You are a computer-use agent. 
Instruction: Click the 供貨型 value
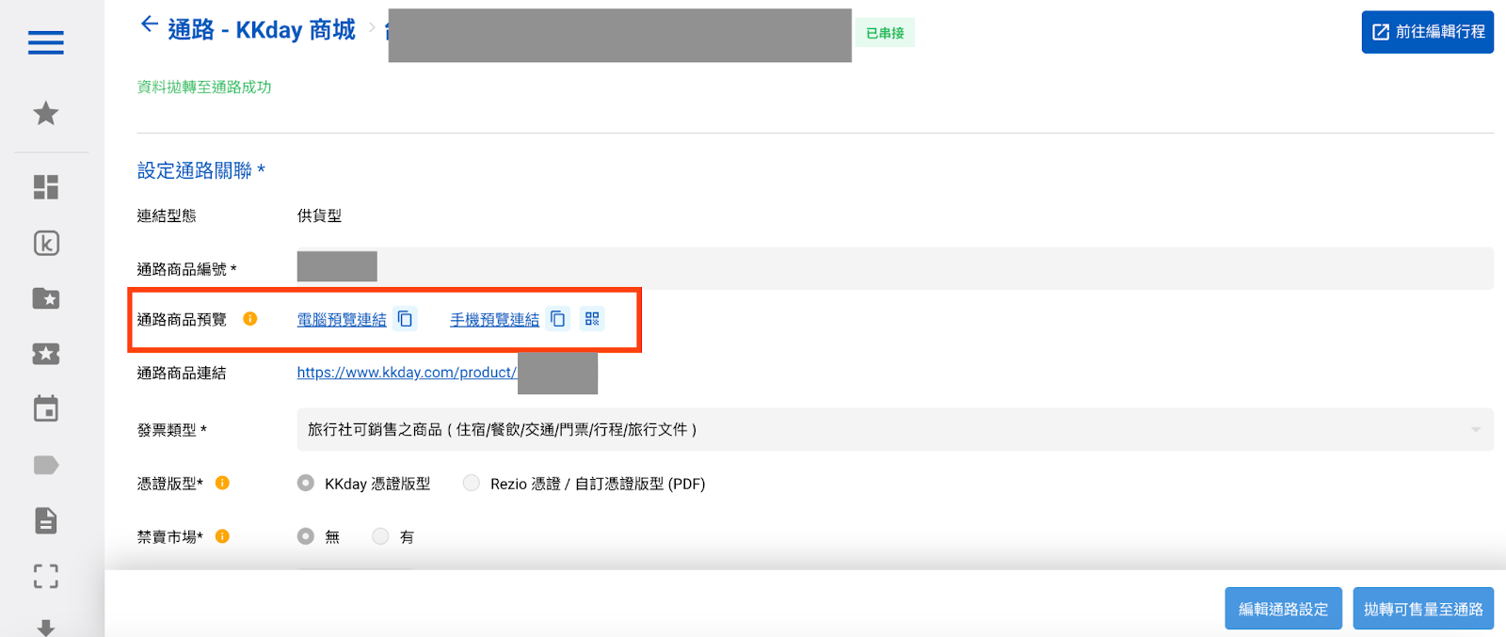pyautogui.click(x=319, y=215)
